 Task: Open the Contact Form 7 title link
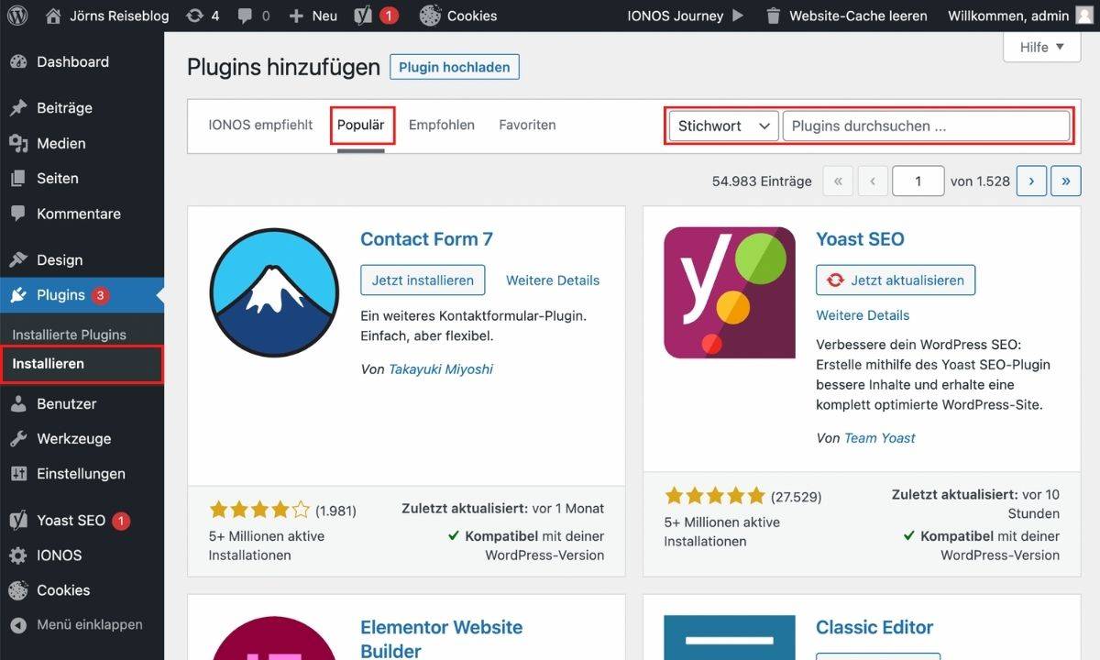click(x=426, y=239)
